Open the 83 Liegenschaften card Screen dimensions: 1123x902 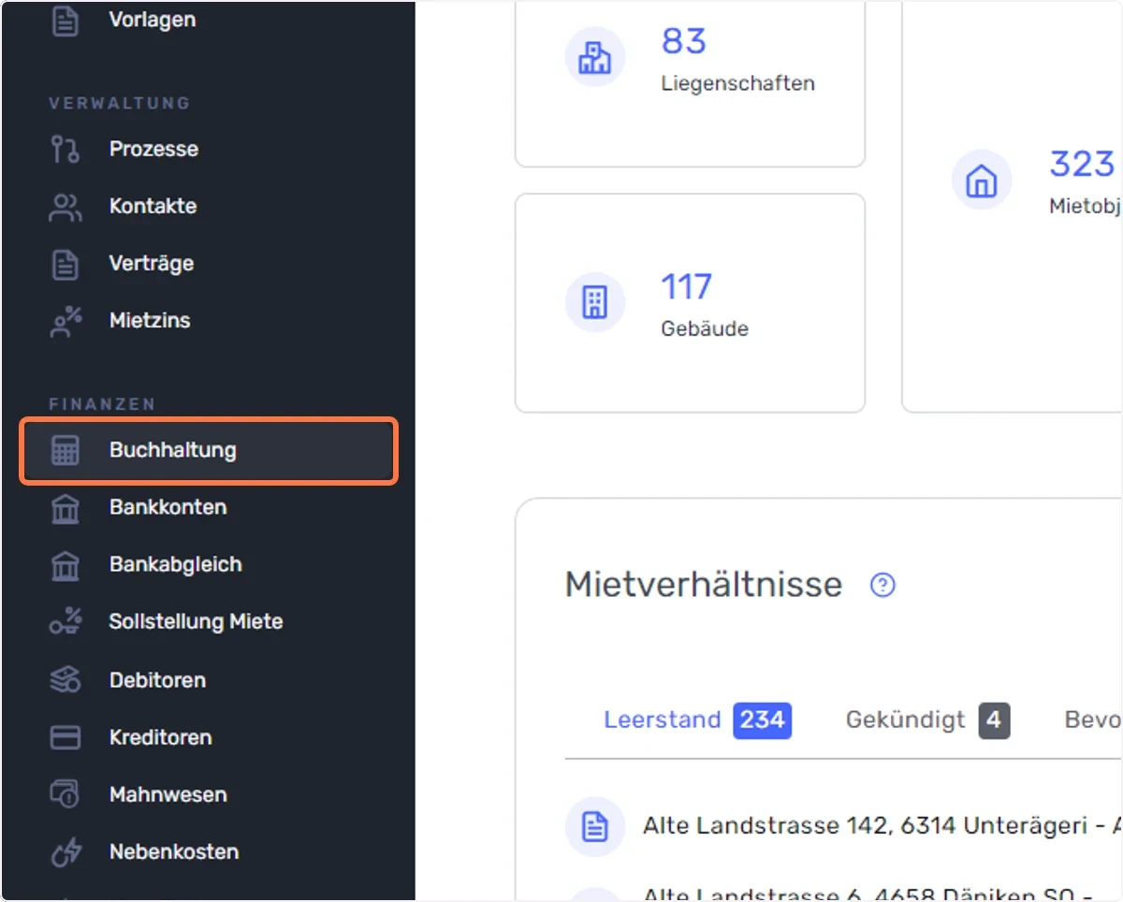pyautogui.click(x=690, y=82)
